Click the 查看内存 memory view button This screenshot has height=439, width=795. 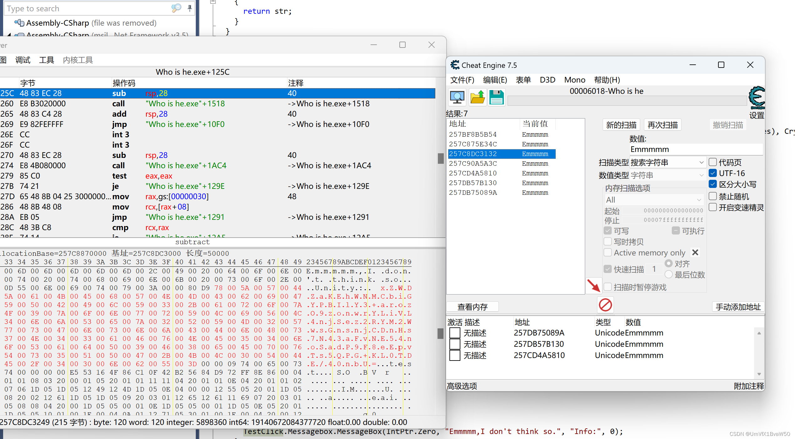tap(472, 307)
